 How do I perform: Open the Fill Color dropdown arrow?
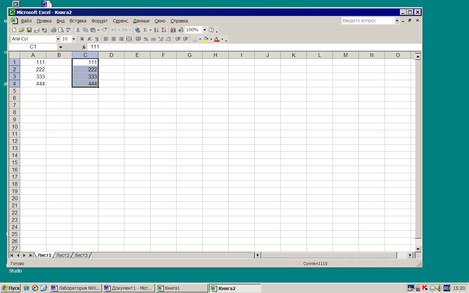pyautogui.click(x=211, y=39)
